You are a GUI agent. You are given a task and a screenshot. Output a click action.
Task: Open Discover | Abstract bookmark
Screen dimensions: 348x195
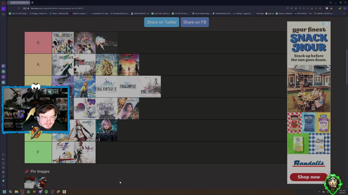[284, 13]
